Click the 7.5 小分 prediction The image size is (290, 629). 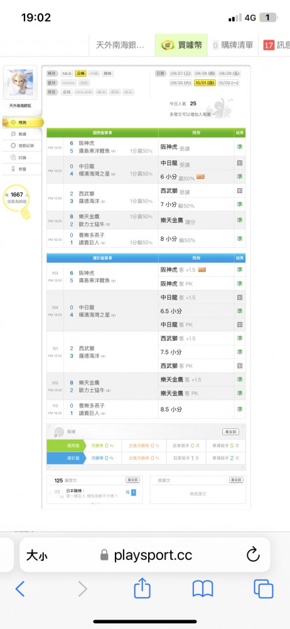171,352
